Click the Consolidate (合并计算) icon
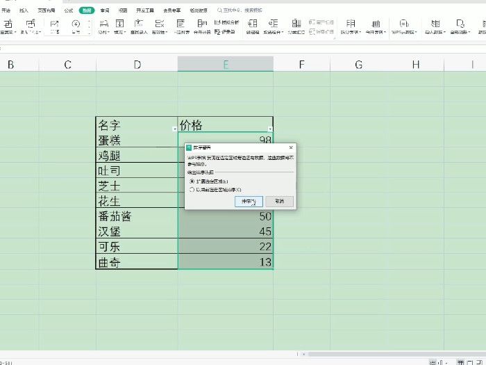This screenshot has height=365, width=486. click(x=202, y=24)
